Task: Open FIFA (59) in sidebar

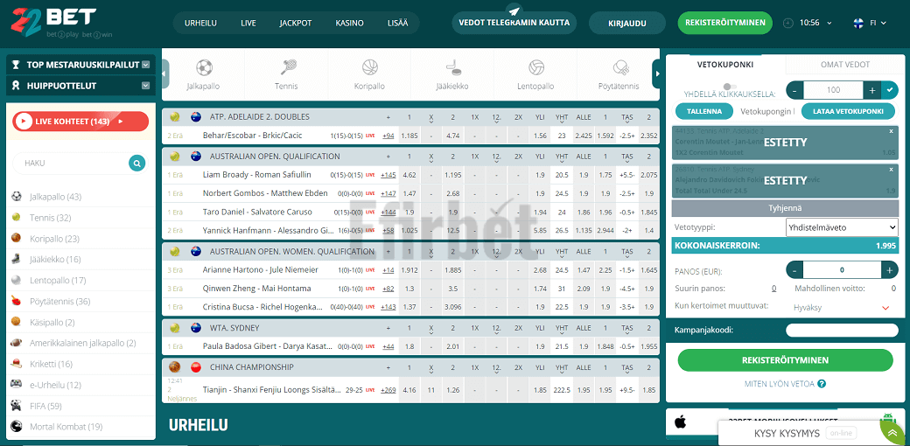Action: [x=81, y=406]
